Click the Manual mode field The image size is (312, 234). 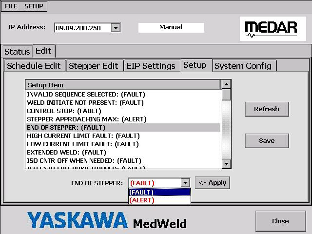(171, 27)
